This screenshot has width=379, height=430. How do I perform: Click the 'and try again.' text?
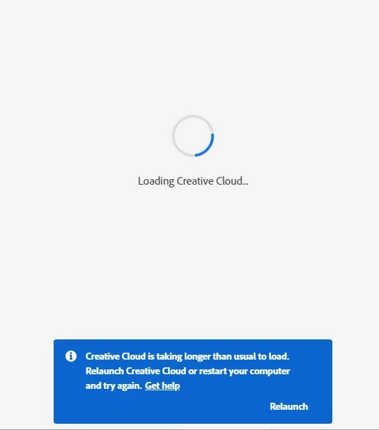click(114, 385)
